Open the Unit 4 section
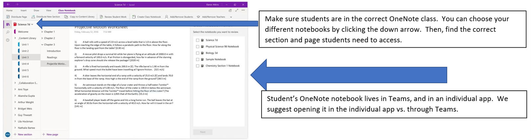The width and height of the screenshot is (531, 140). coord(25,64)
